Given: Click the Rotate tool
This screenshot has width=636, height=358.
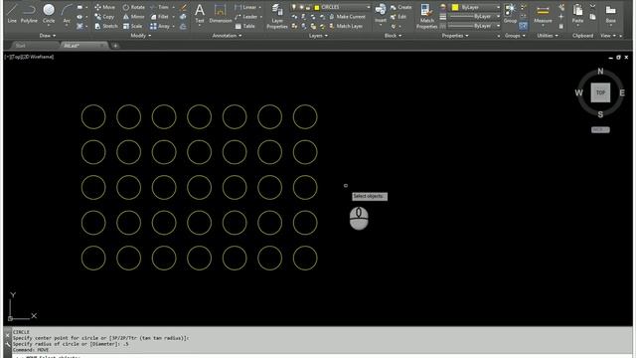Looking at the screenshot, I should [x=134, y=7].
